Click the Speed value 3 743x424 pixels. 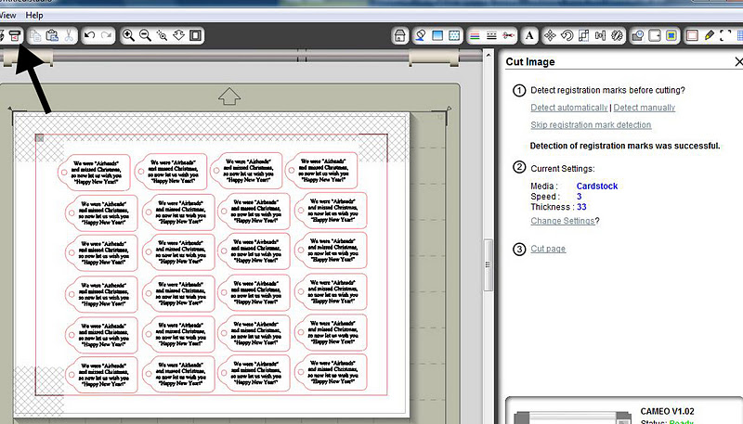click(x=579, y=197)
